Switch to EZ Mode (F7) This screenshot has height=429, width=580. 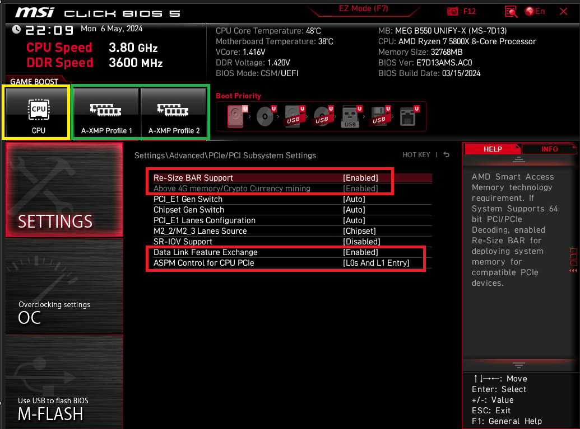tap(363, 9)
